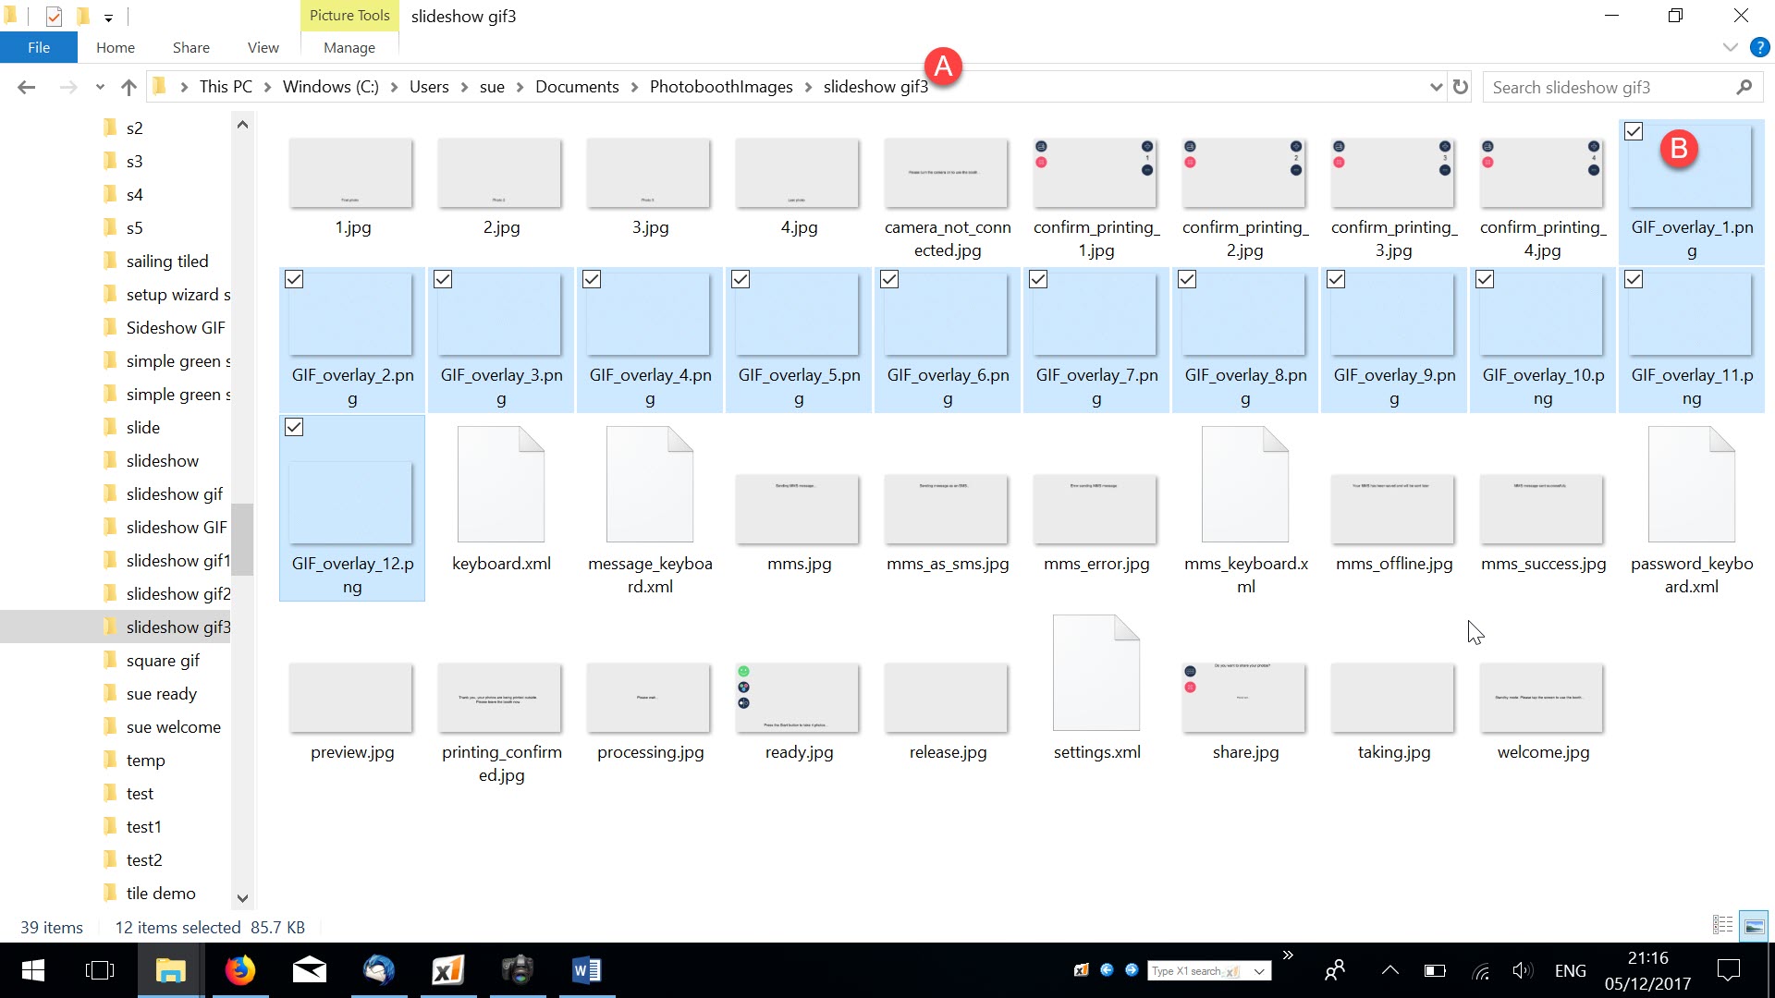Switch to the Home ribbon tab
Screen dimensions: 1775x998
point(116,47)
